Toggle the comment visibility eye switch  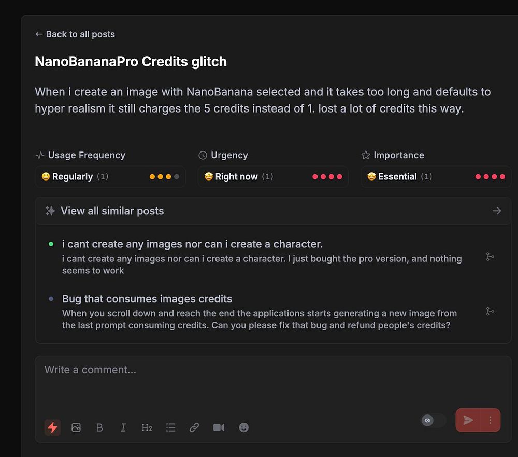tap(434, 420)
